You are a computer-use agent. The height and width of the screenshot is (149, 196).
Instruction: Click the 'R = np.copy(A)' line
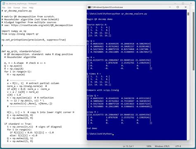(14, 69)
